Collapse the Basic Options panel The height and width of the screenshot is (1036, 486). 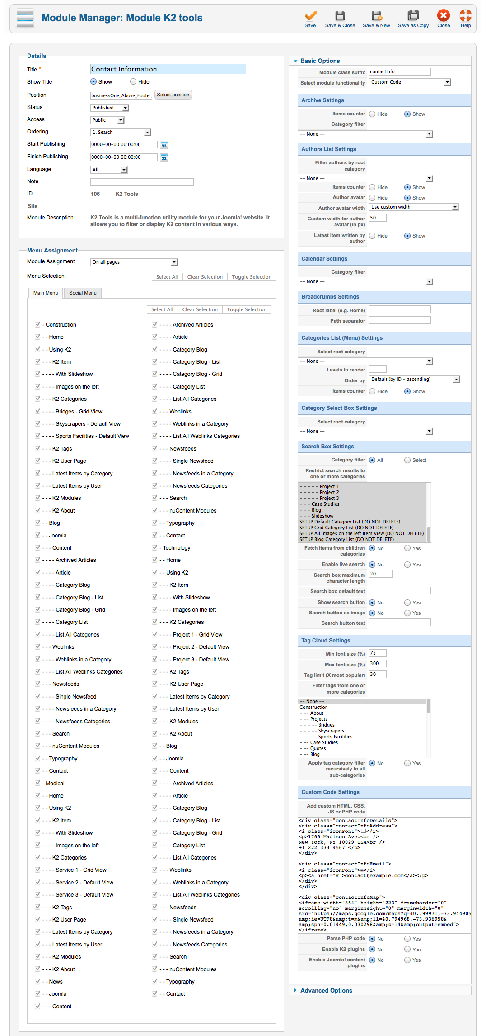(296, 61)
